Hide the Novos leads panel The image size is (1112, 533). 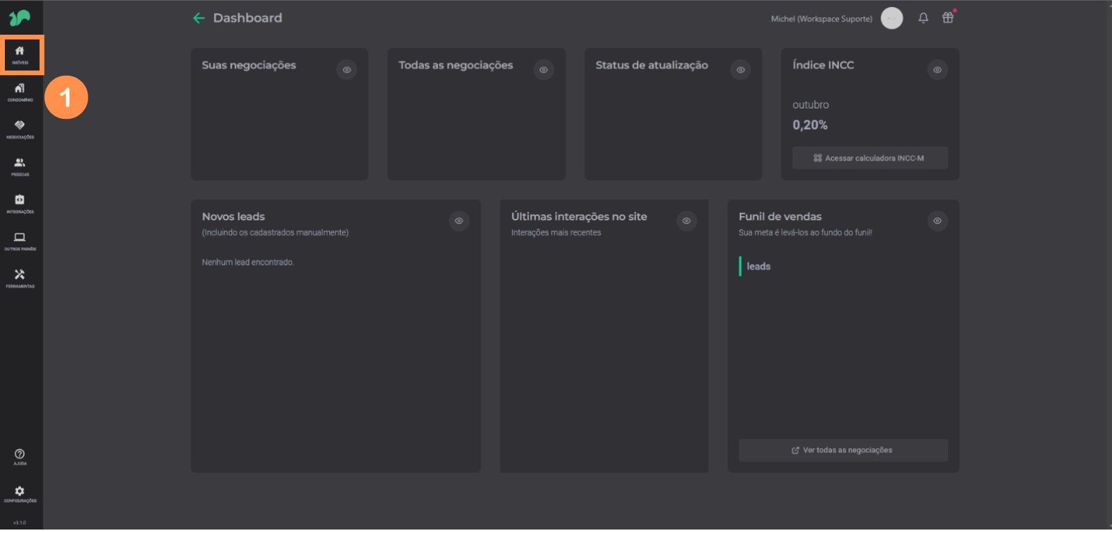click(459, 221)
